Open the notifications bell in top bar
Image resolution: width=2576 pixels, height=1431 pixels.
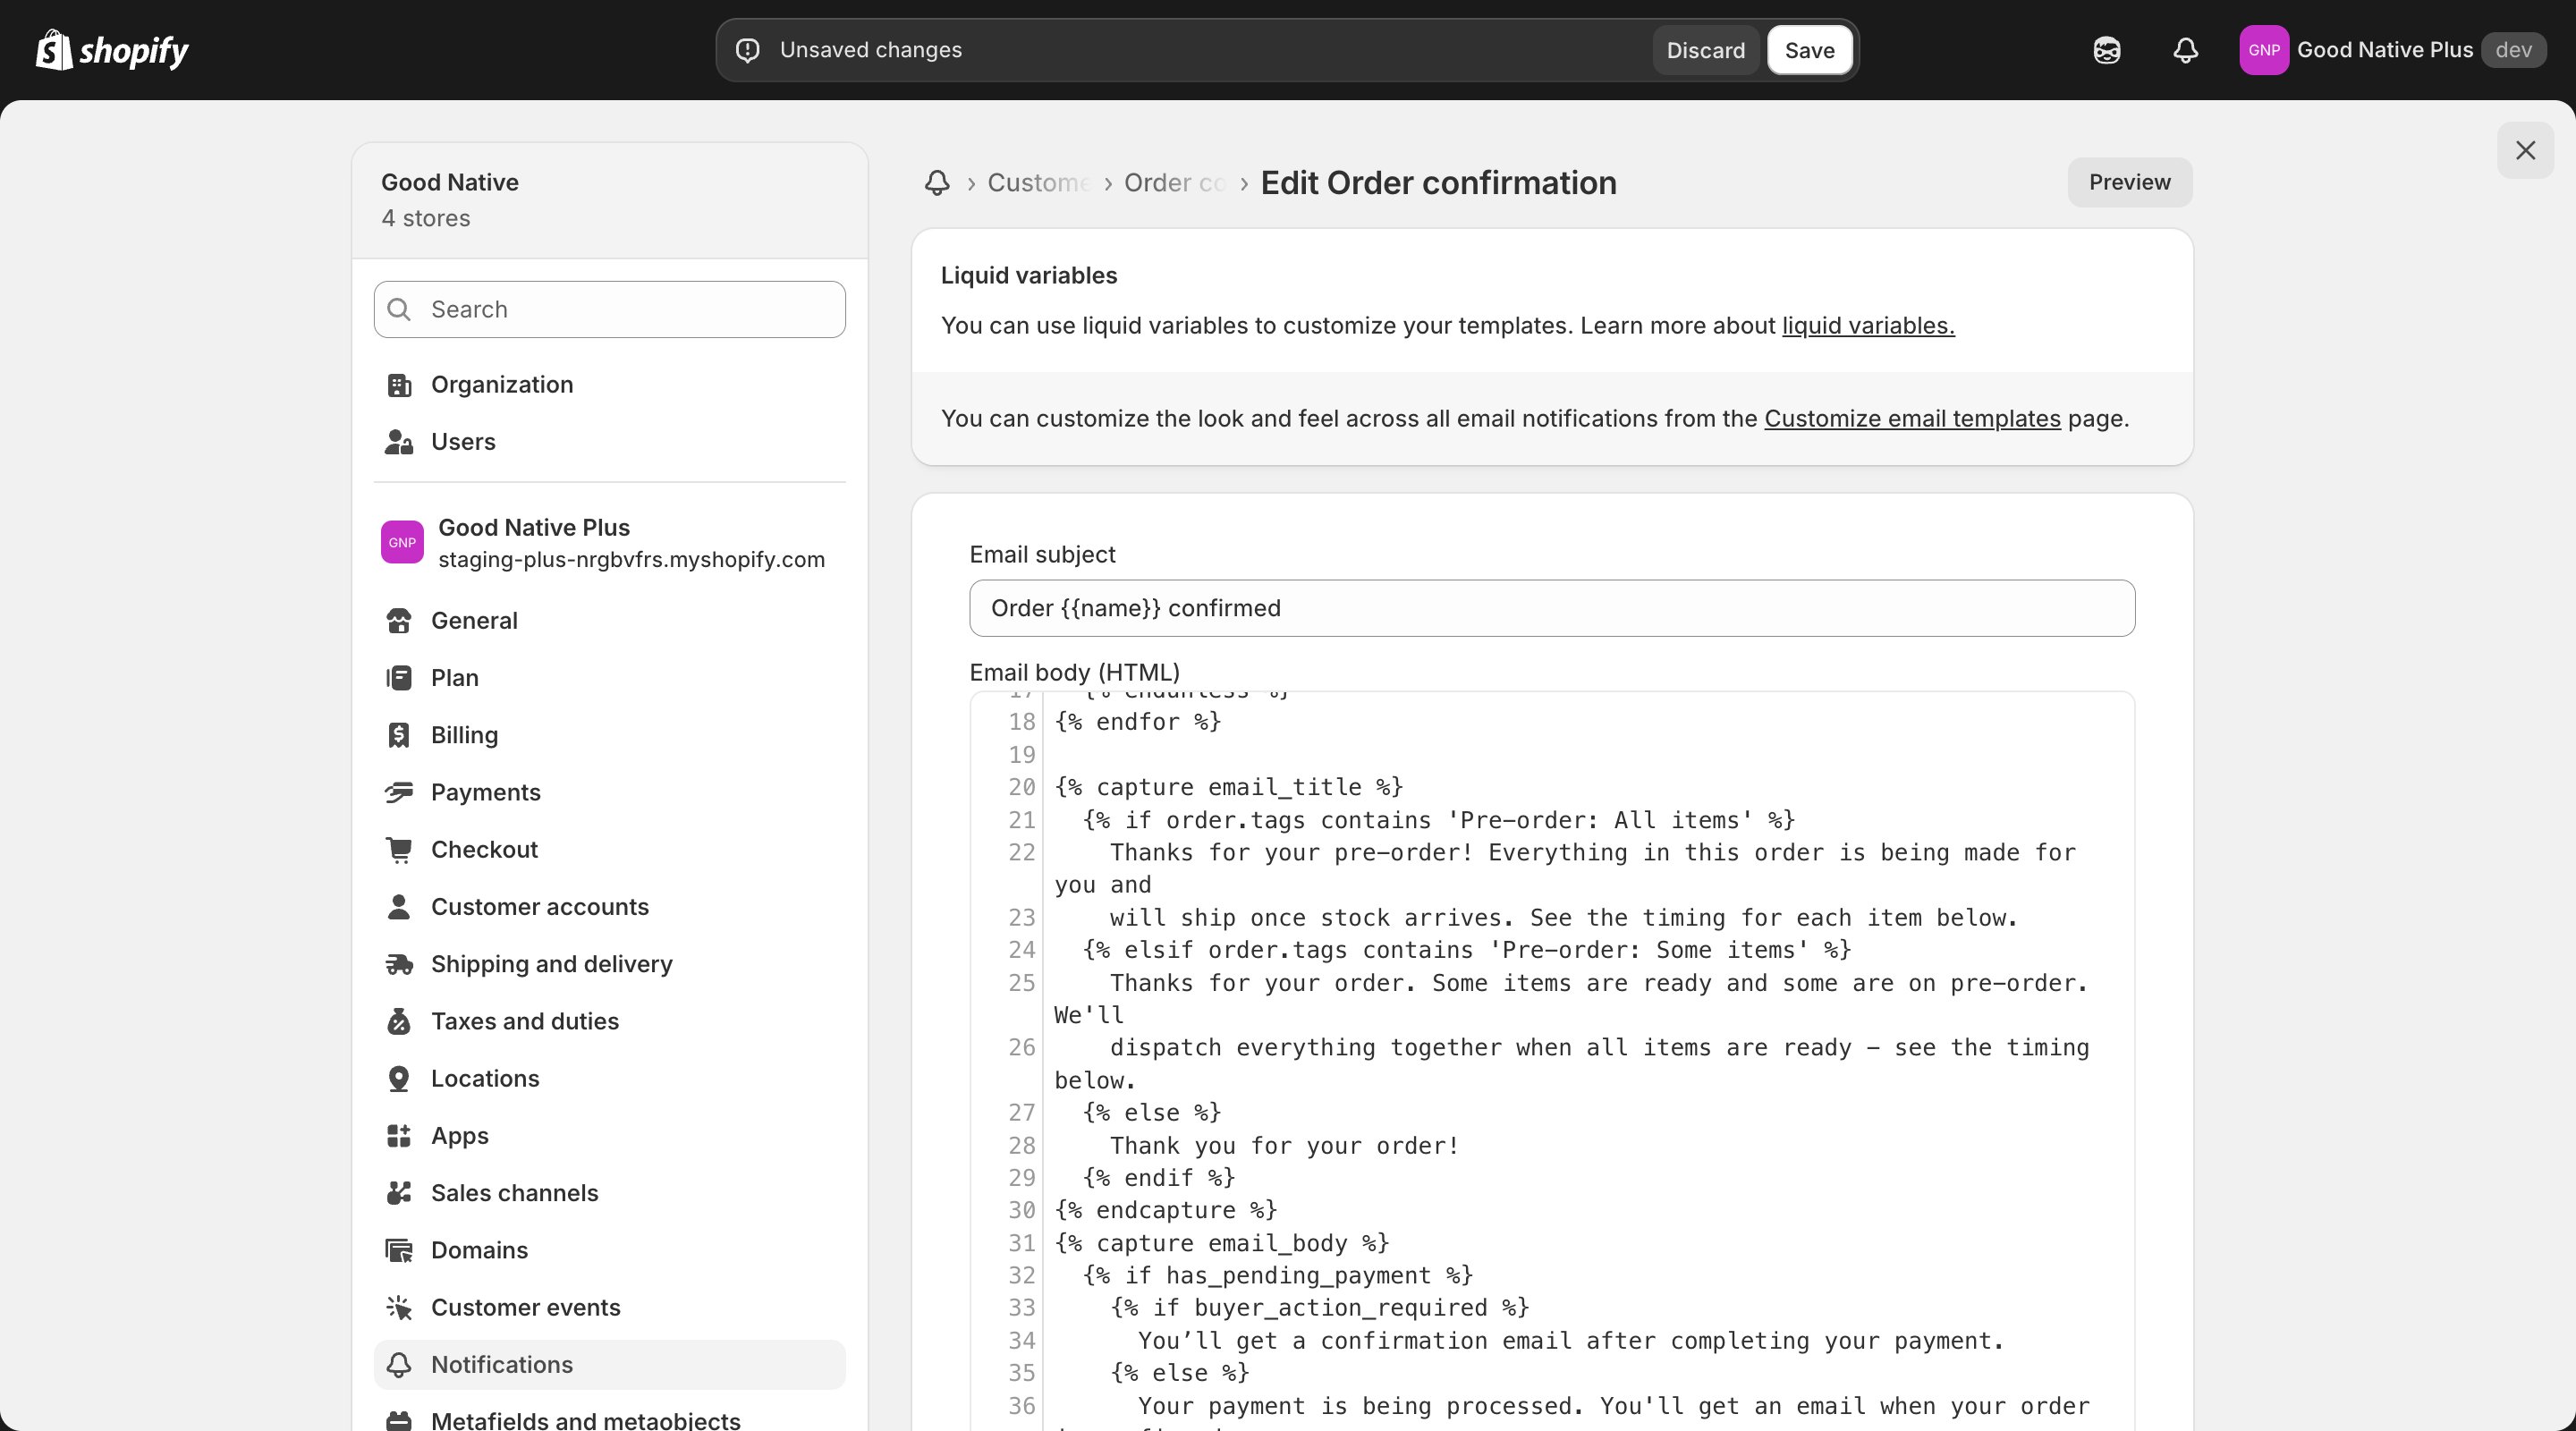coord(2186,50)
